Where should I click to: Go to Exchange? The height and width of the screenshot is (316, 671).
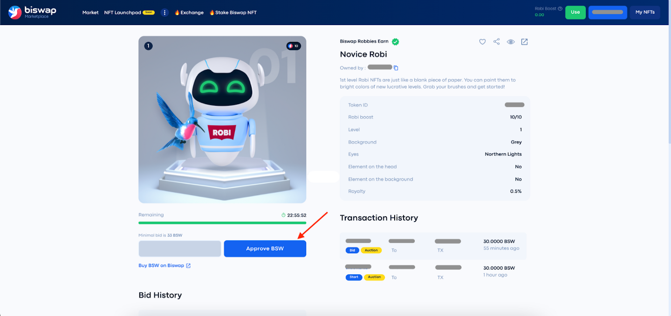tap(189, 13)
